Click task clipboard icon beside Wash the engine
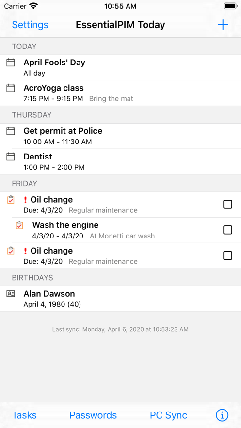Image resolution: width=241 pixels, height=428 pixels. coord(19,225)
